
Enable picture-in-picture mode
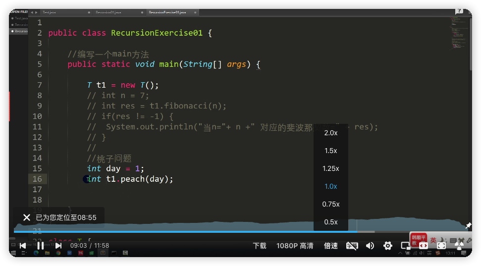click(x=405, y=246)
